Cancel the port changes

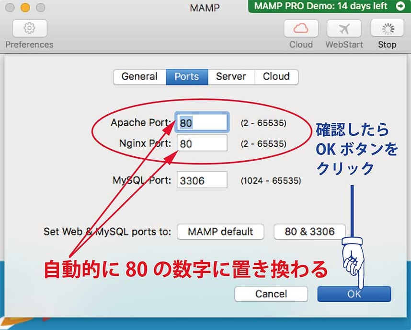pyautogui.click(x=271, y=294)
